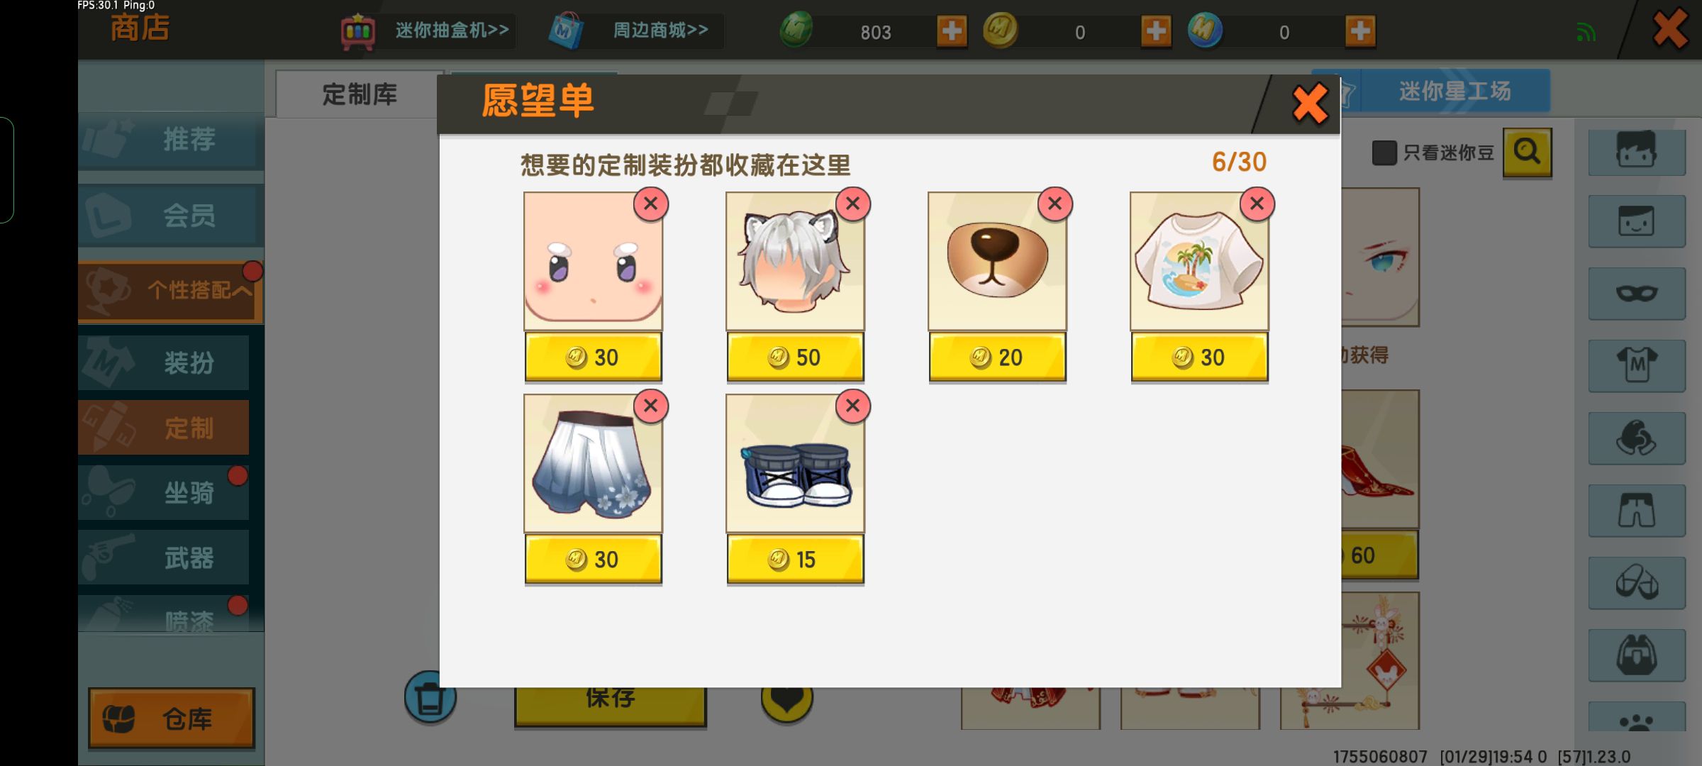1702x766 pixels.
Task: Select the eye mask category icon
Action: tap(1636, 294)
